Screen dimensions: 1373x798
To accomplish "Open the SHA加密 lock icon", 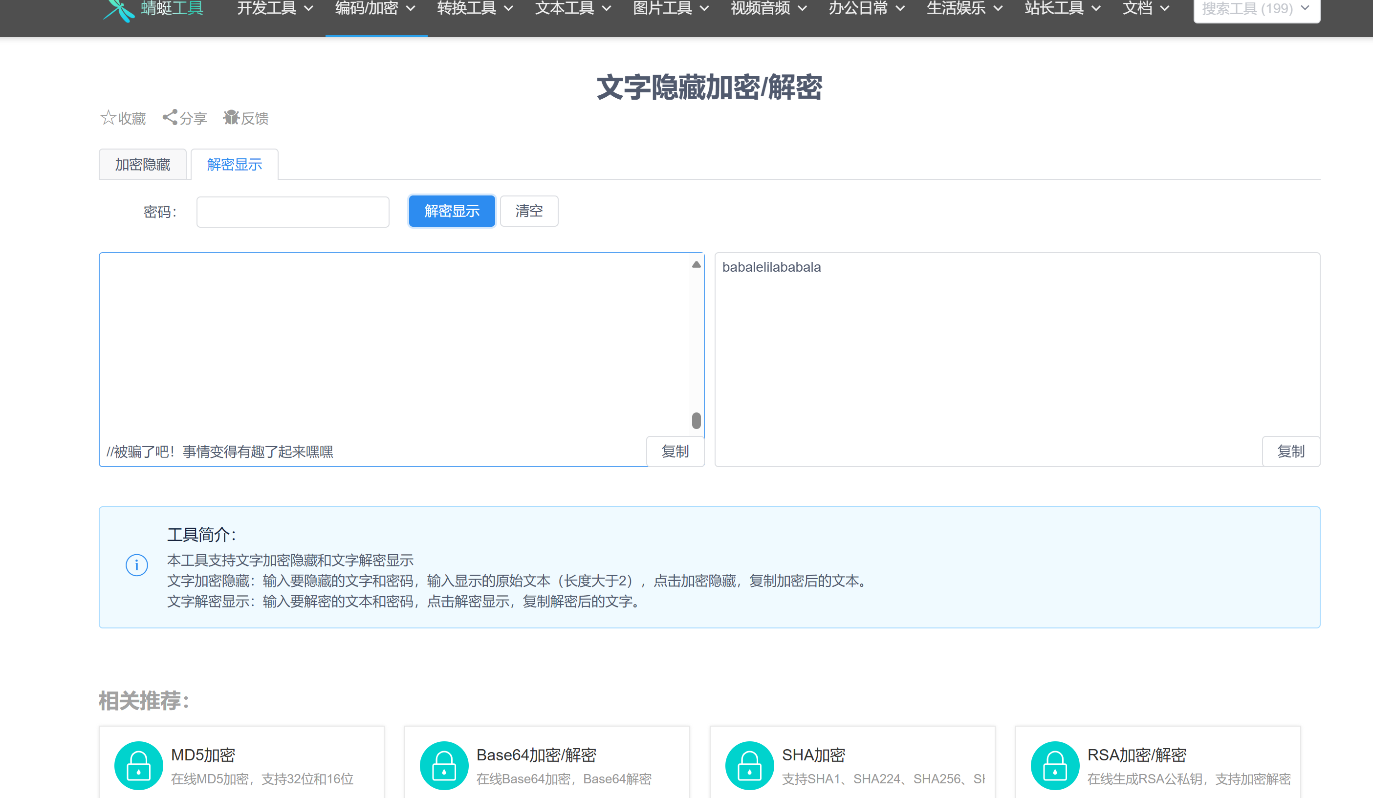I will (750, 765).
